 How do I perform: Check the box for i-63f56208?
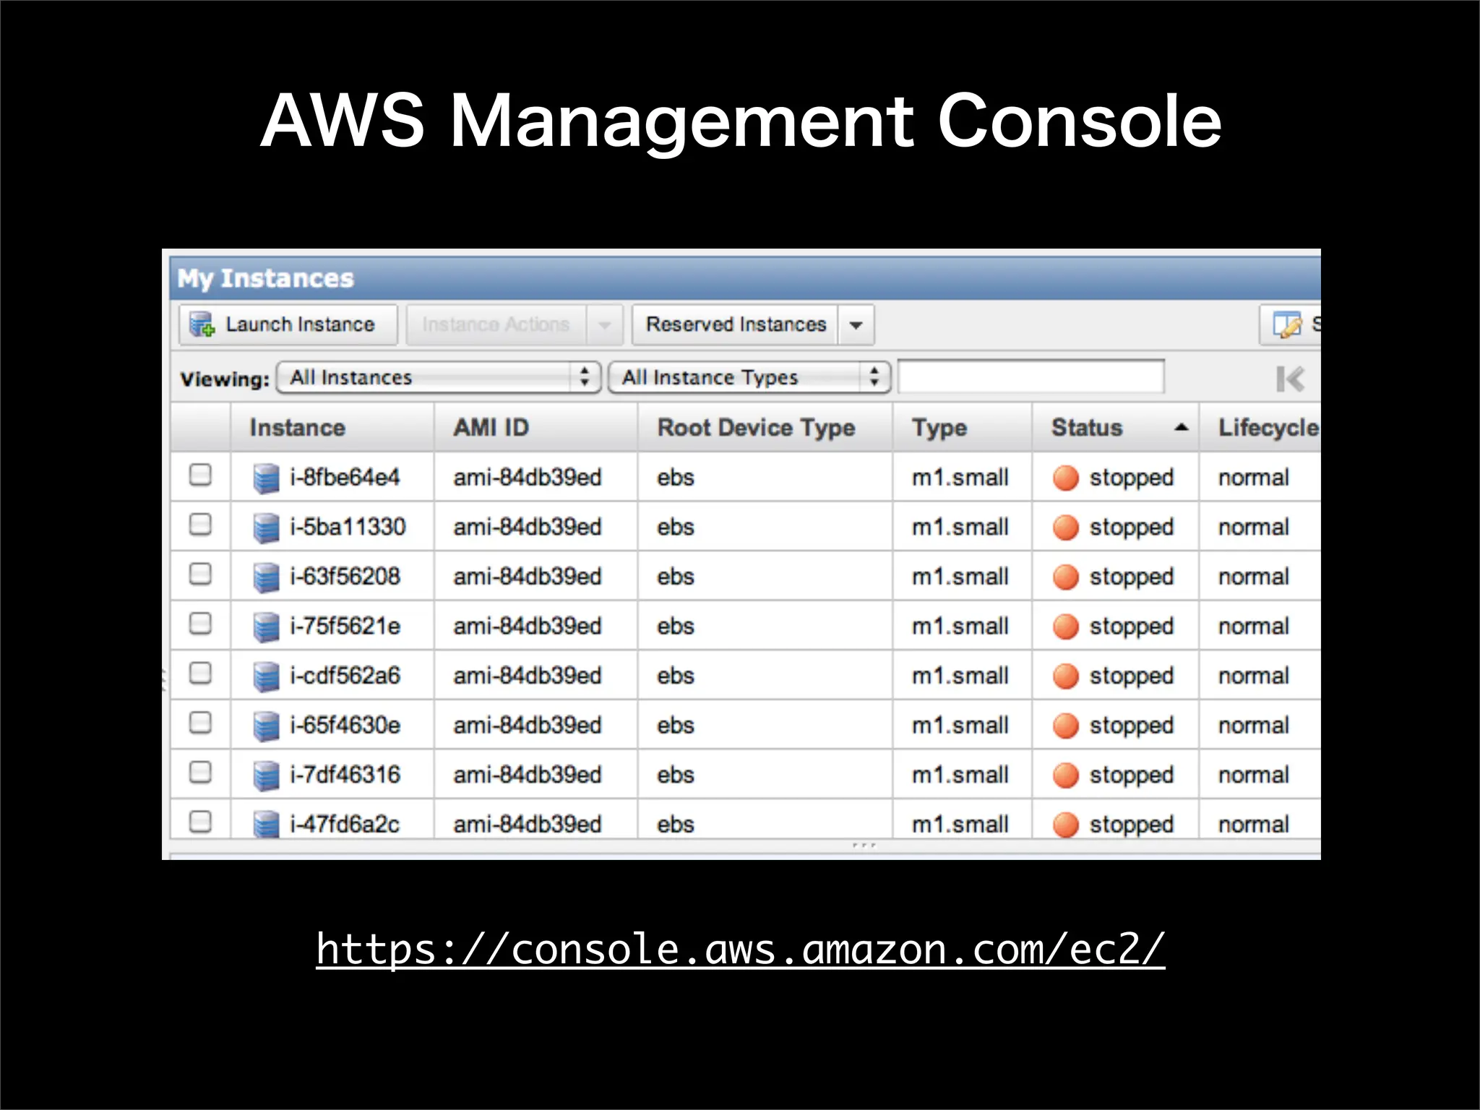pos(200,574)
